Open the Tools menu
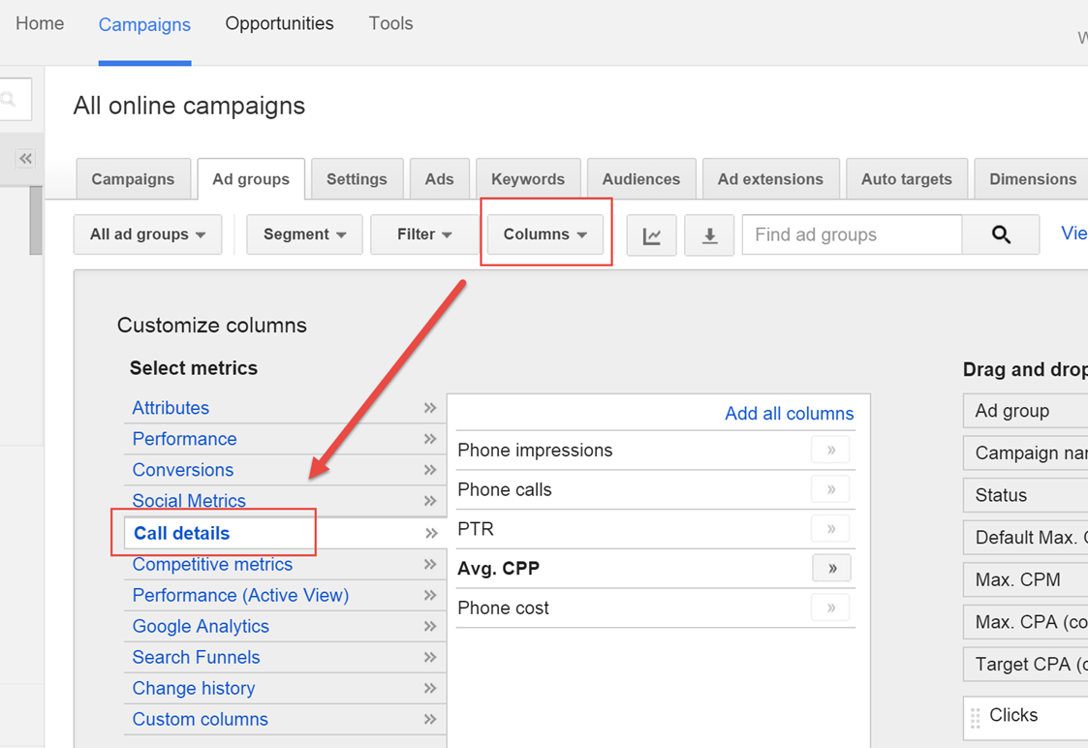 tap(390, 23)
